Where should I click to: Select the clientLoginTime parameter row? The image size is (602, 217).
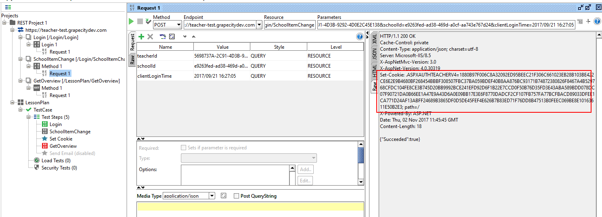point(250,76)
